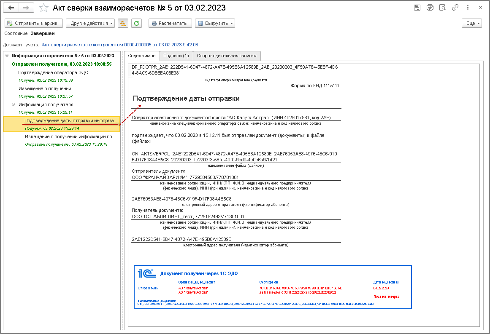Viewport: 490px width, 334px height.
Task: Click 'Документ получен через 1С-ЭДО' stamp title
Action: point(199,273)
